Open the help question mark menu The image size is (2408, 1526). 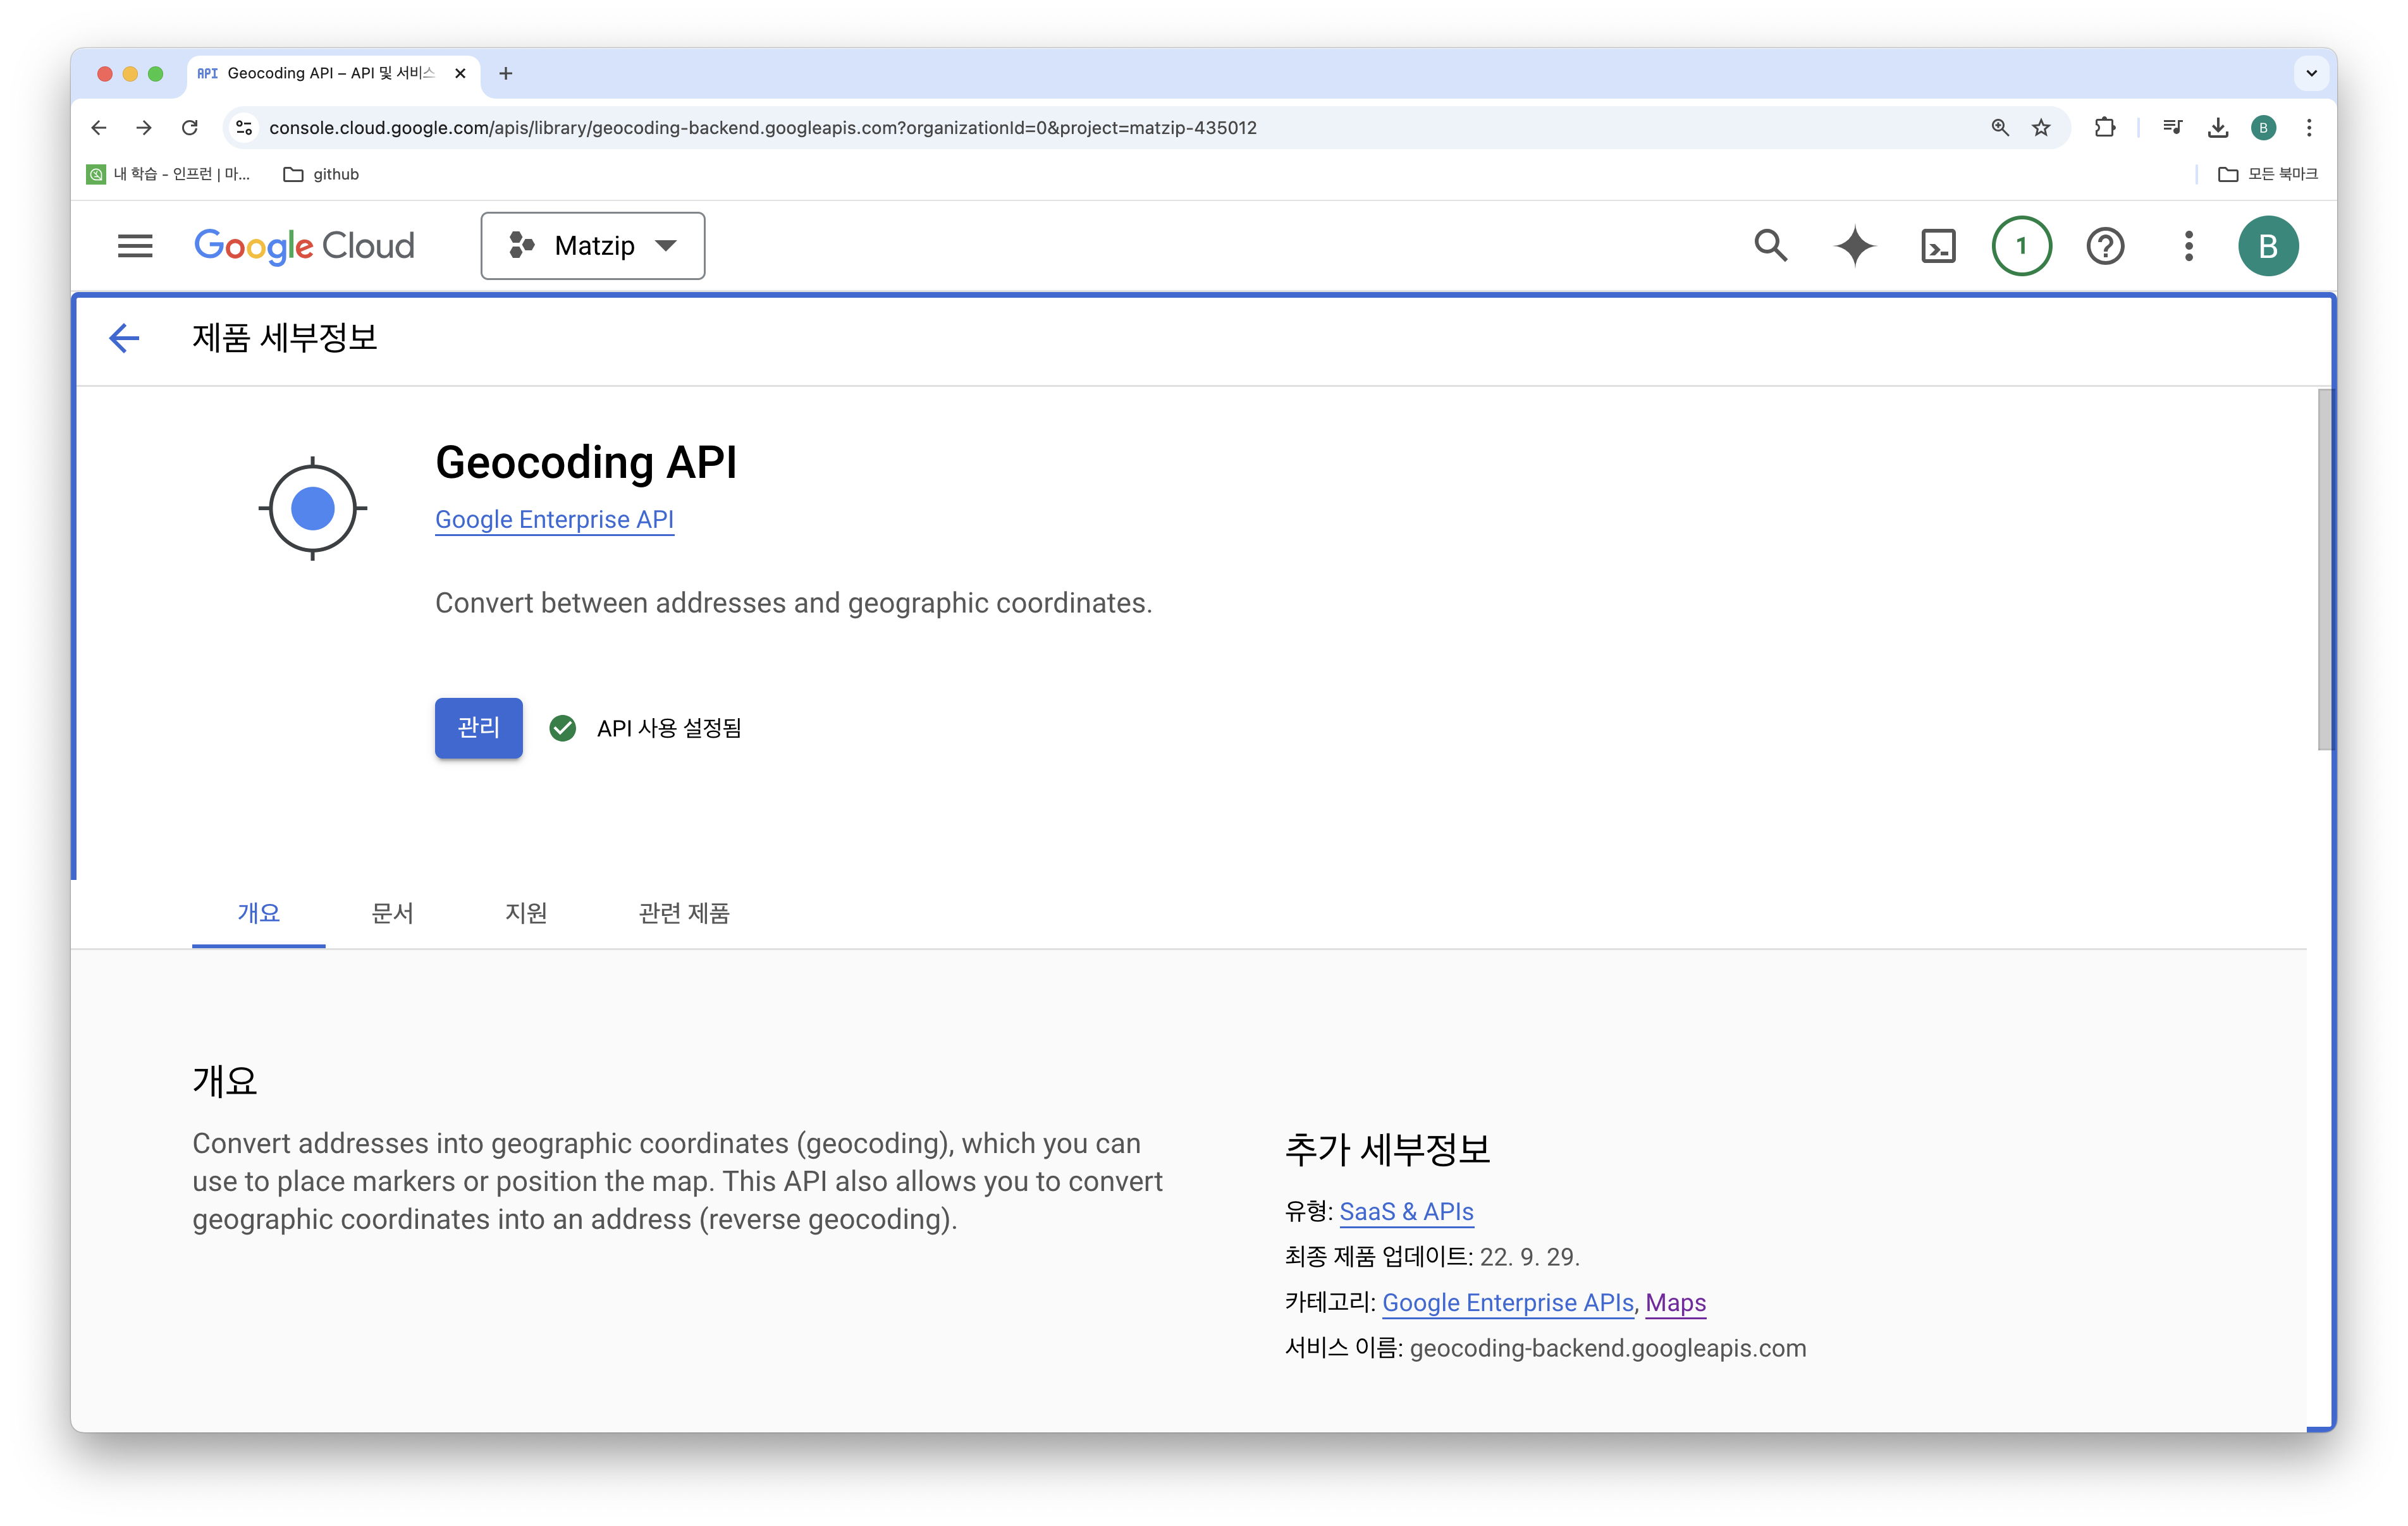pyautogui.click(x=2105, y=246)
